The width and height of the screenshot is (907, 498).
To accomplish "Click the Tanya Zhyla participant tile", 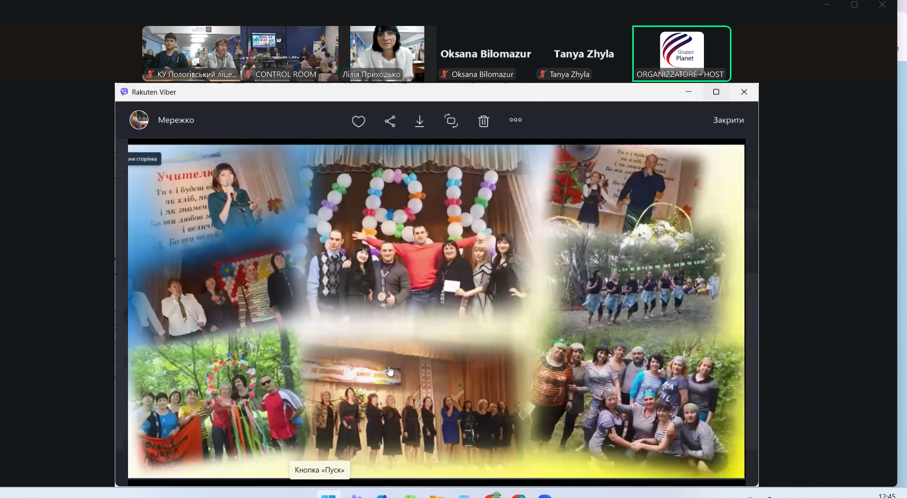I will [x=583, y=54].
